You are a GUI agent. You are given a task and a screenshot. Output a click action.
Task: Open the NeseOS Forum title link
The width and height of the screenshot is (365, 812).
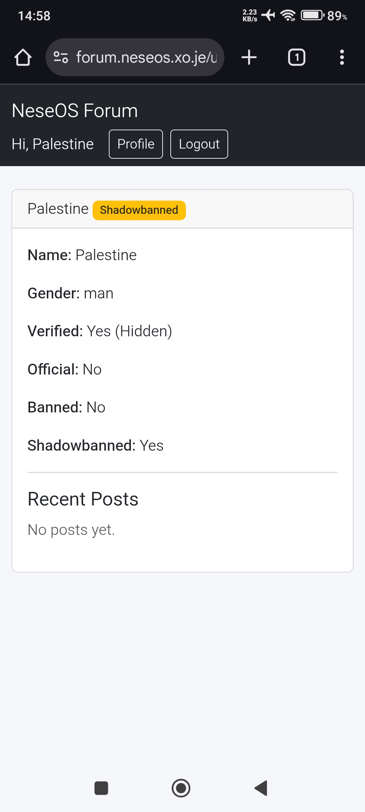[x=75, y=111]
